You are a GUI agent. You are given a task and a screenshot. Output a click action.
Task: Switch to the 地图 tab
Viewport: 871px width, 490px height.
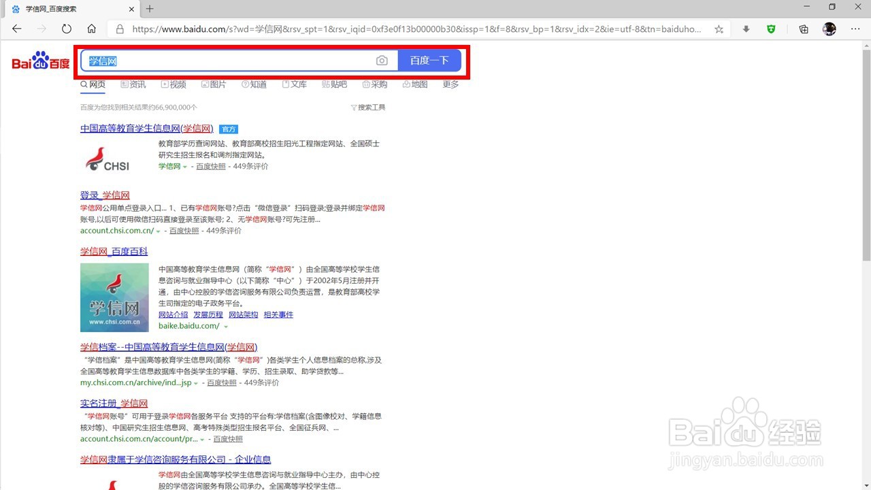(x=415, y=84)
